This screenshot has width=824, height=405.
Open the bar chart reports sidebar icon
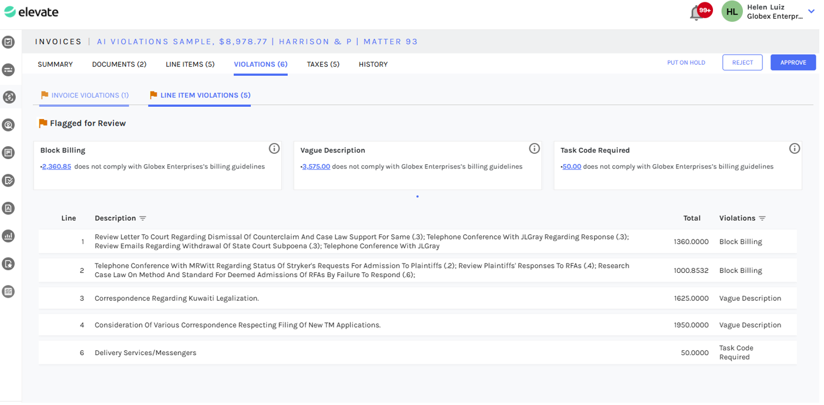pyautogui.click(x=8, y=236)
